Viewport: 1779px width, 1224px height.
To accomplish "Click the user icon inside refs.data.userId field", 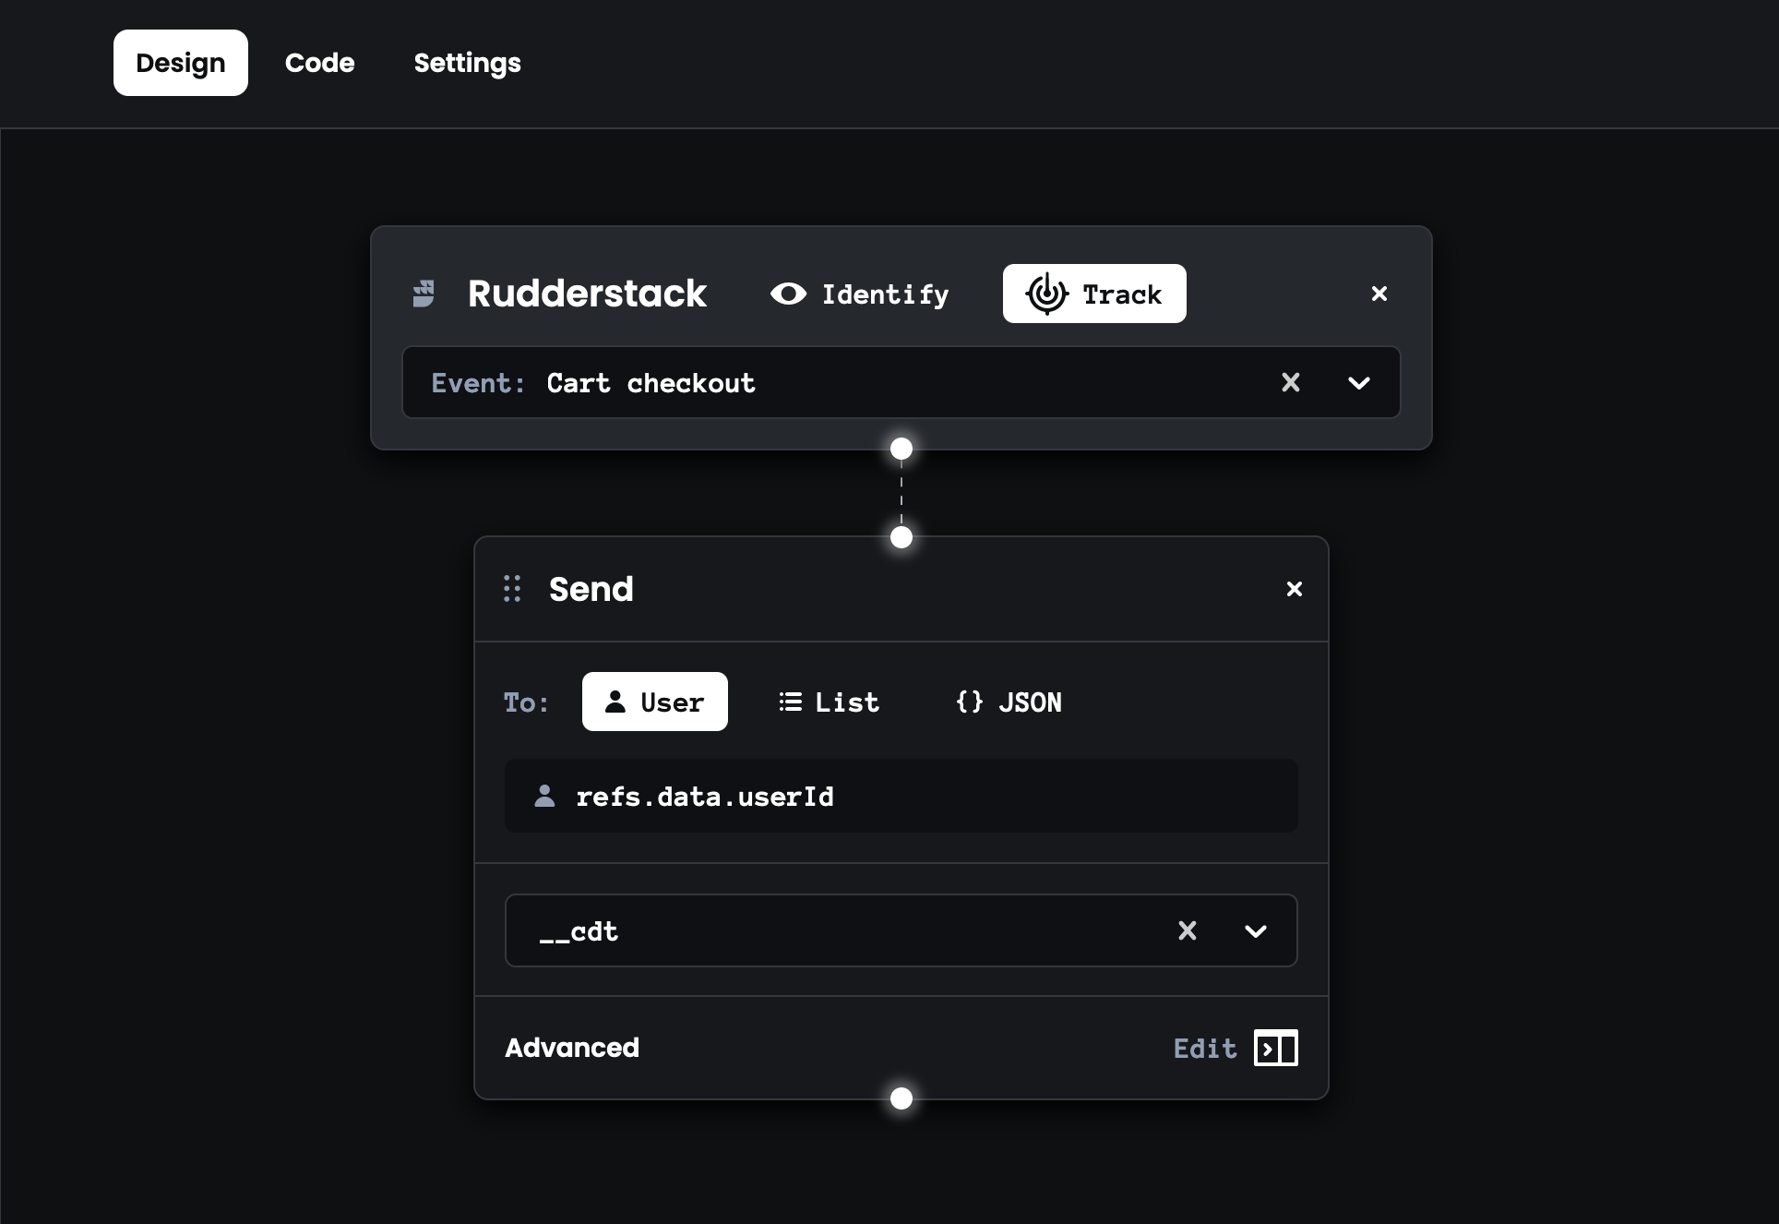I will pos(544,796).
